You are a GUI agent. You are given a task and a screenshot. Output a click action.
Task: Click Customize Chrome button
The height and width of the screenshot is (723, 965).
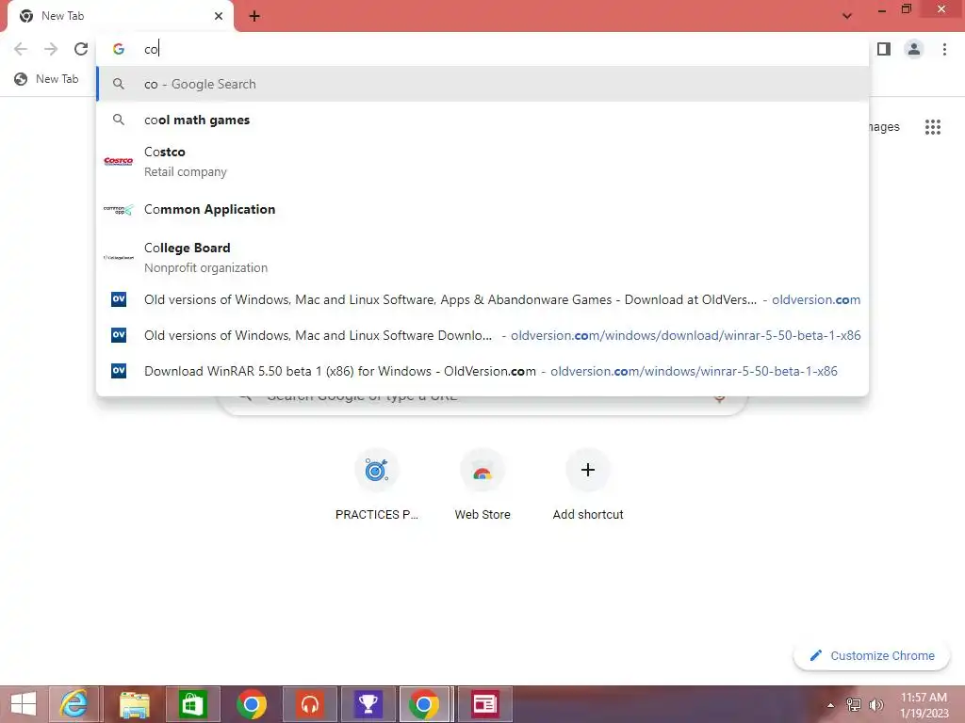coord(872,656)
